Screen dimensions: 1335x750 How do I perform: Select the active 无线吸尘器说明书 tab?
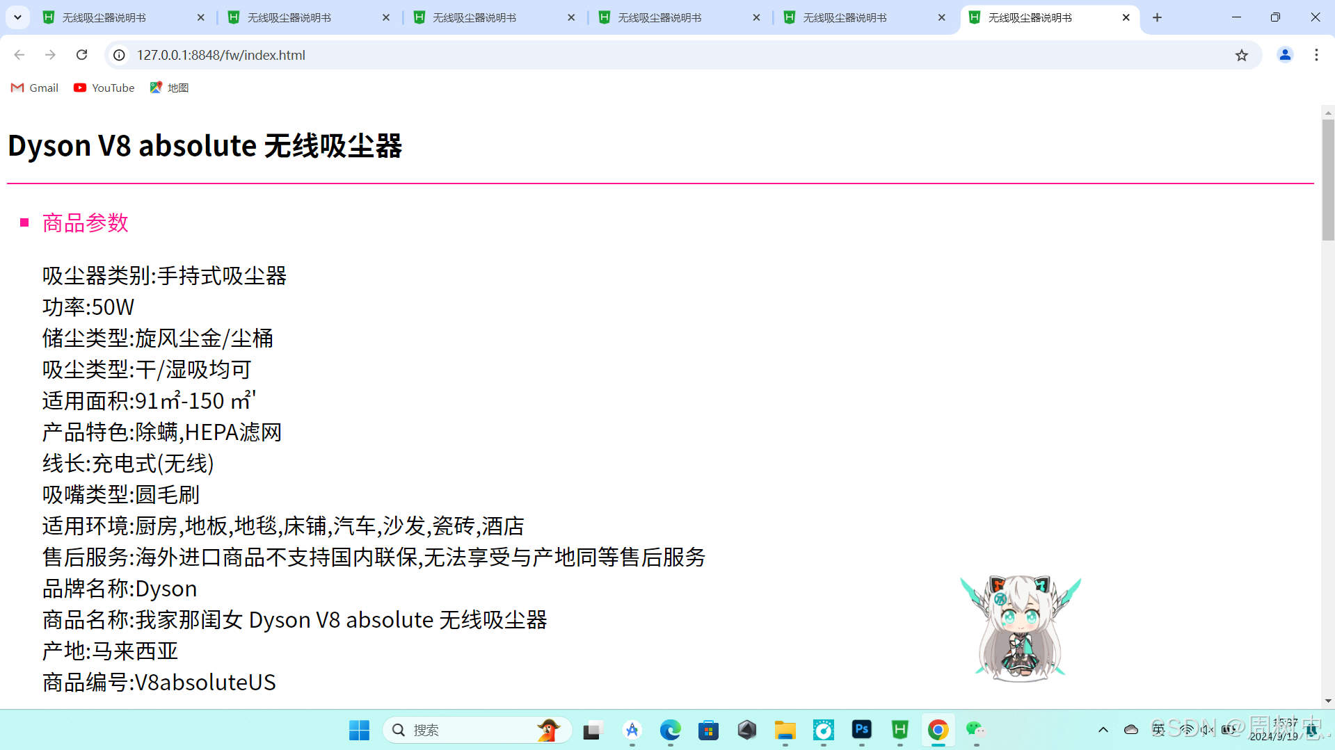tap(1049, 17)
